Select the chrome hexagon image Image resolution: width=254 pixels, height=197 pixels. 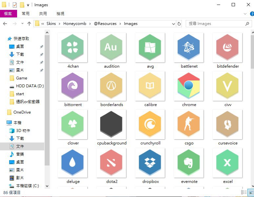pos(189,86)
